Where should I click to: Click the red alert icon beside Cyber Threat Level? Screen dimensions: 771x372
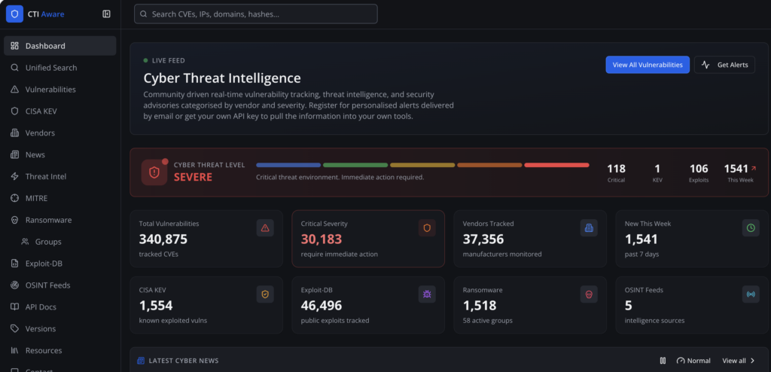click(154, 172)
